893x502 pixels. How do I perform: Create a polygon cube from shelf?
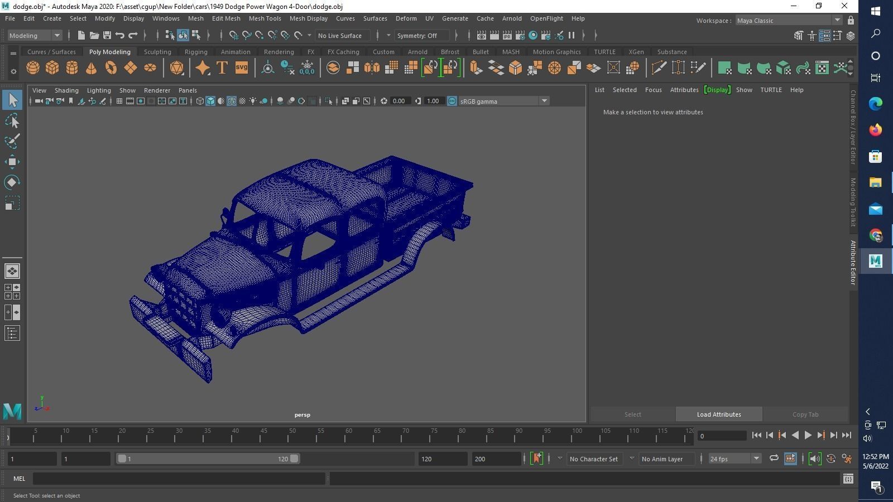click(x=52, y=68)
